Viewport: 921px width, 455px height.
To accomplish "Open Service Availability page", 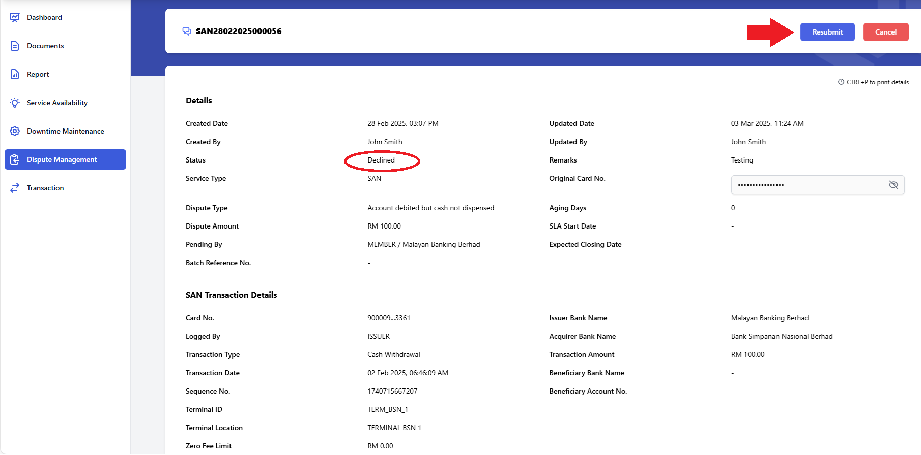I will (x=65, y=103).
